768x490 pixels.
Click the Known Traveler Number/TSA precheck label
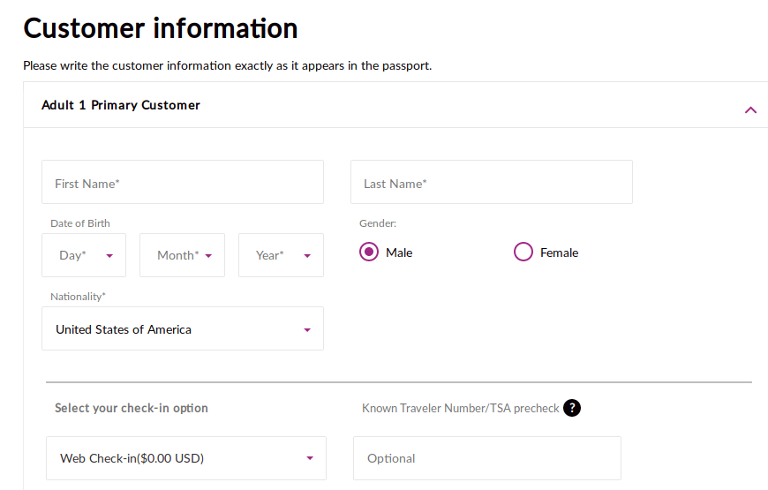(460, 408)
